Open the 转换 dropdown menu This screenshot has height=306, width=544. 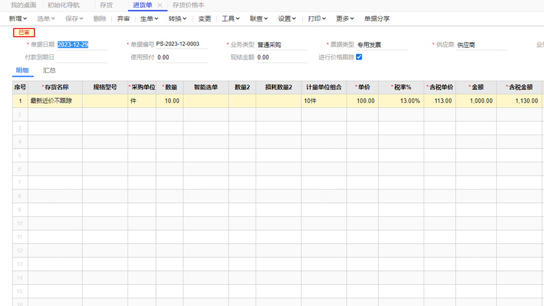(x=177, y=19)
